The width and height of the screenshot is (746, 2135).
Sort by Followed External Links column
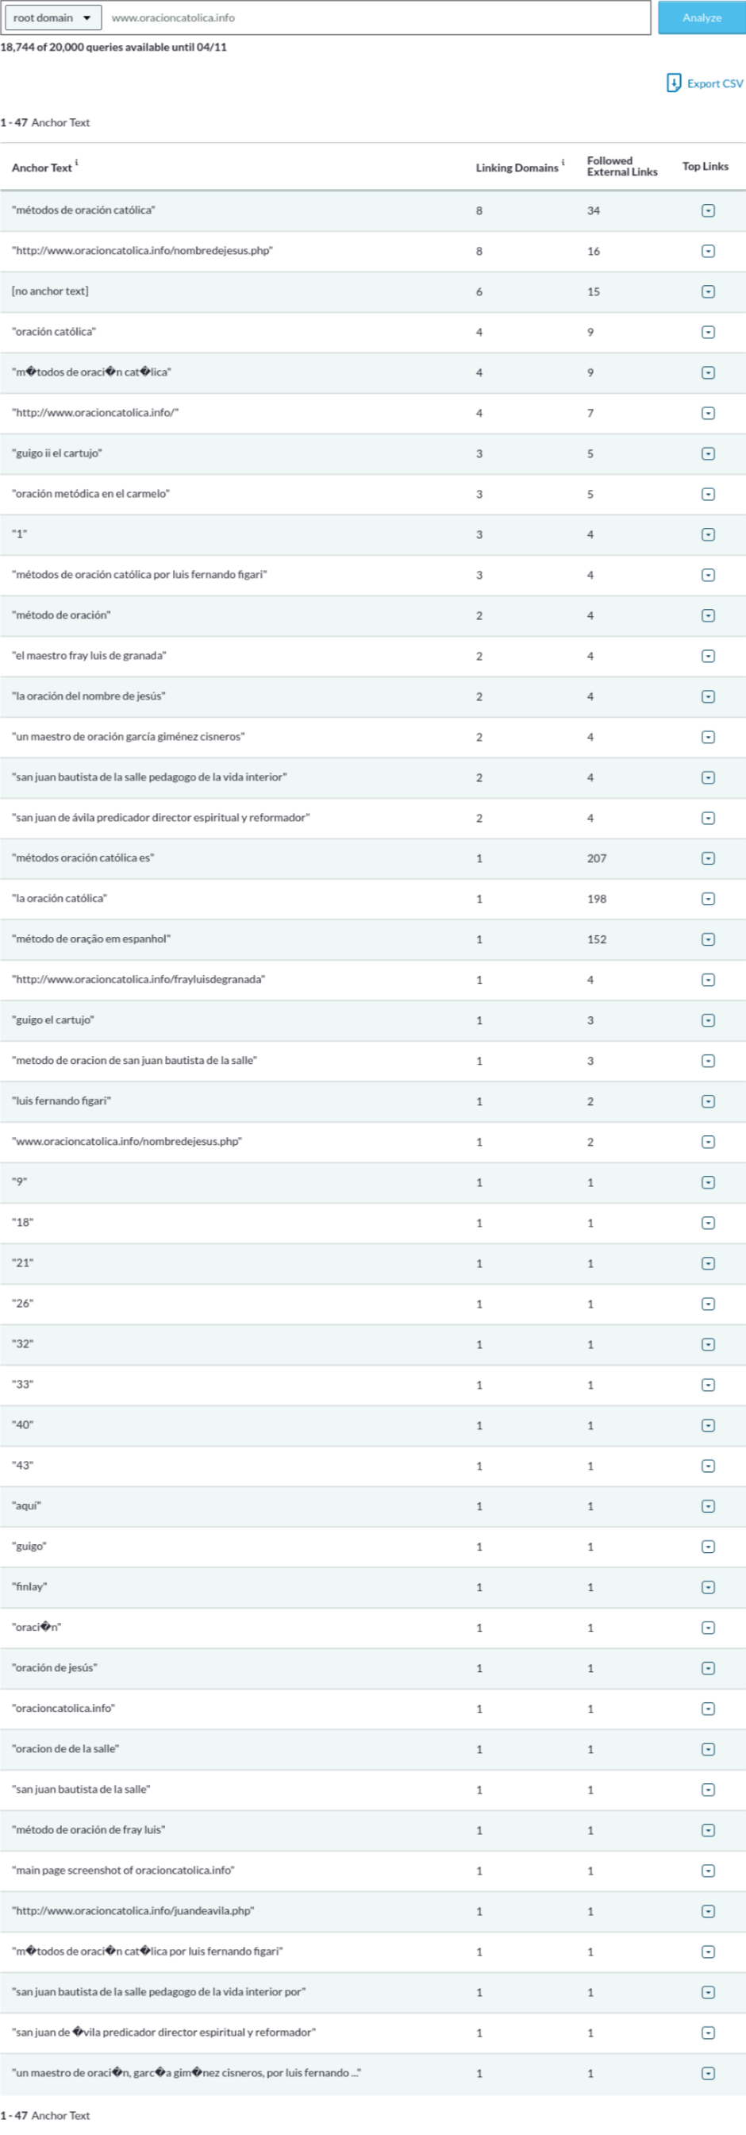[621, 167]
